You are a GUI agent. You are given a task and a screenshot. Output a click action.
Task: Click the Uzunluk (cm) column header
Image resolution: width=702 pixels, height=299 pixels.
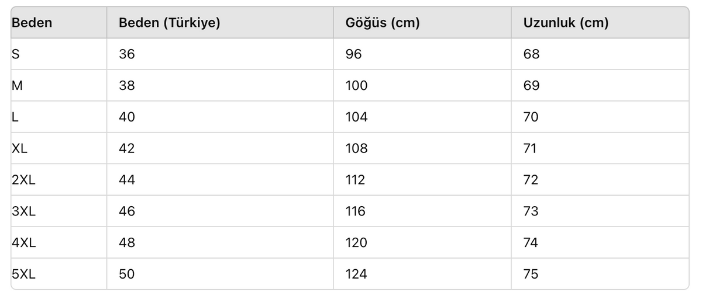click(566, 23)
